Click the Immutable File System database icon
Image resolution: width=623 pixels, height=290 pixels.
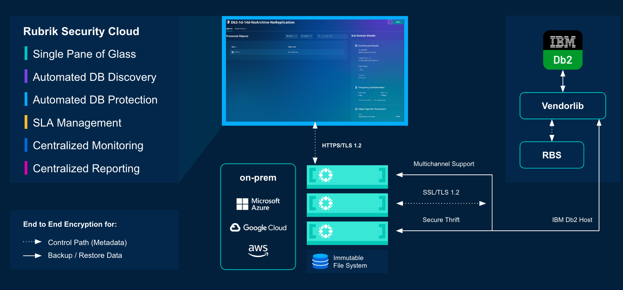[320, 261]
